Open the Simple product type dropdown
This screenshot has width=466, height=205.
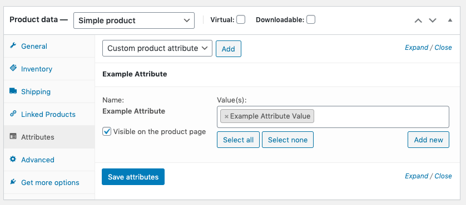point(134,20)
